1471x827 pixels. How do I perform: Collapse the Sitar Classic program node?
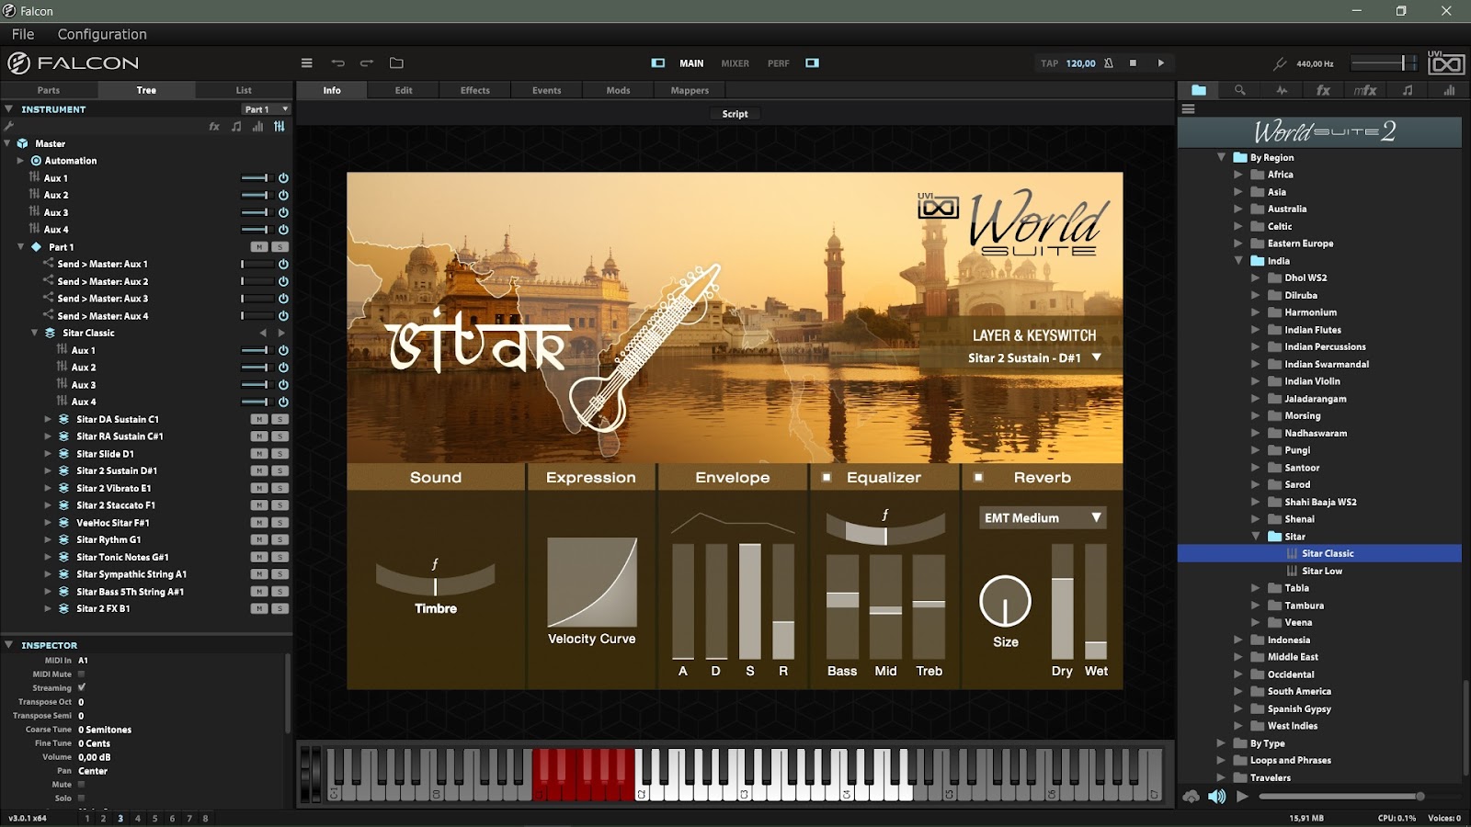(x=35, y=333)
